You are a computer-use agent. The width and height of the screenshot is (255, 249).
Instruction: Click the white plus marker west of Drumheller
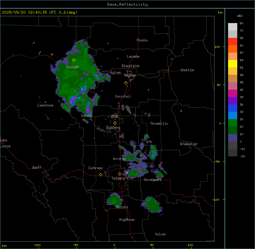click(181, 111)
